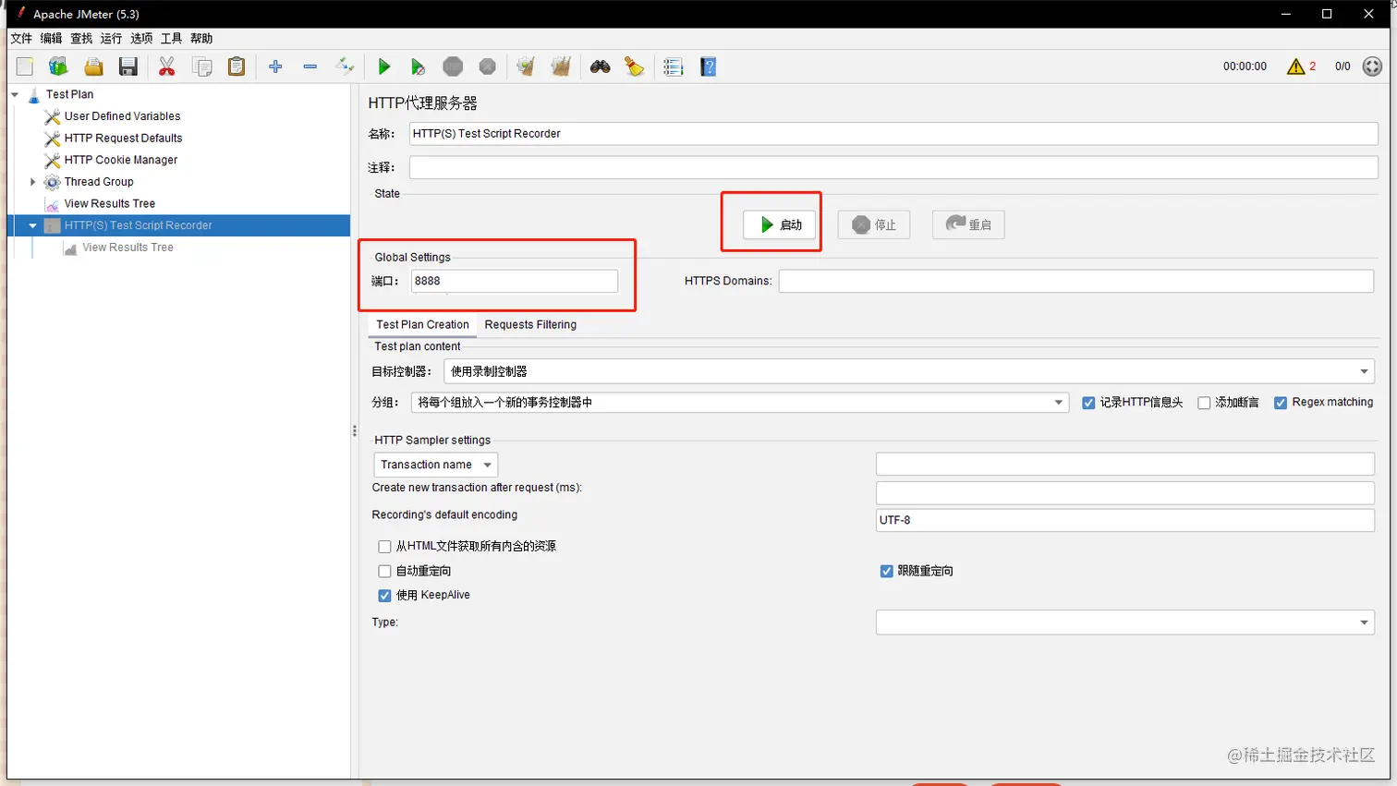Open Help with the question mark icon
This screenshot has width=1397, height=786.
[x=709, y=67]
